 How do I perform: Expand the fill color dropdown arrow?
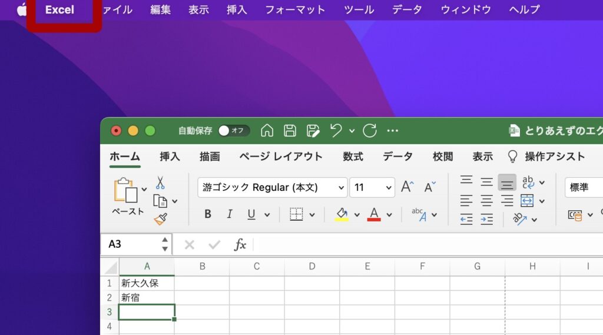(x=357, y=215)
